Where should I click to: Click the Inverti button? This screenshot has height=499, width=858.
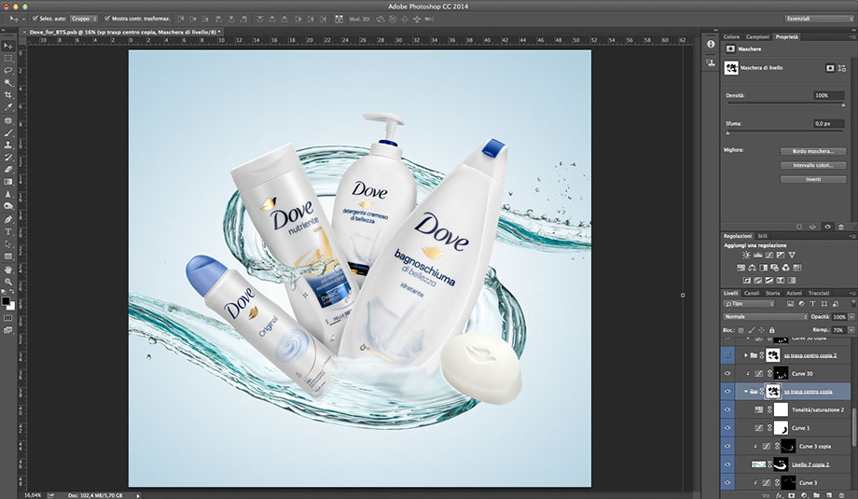coord(812,179)
